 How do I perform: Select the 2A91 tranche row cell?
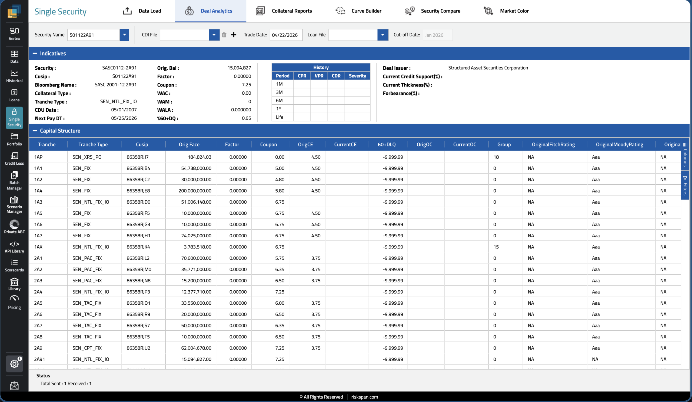point(48,359)
